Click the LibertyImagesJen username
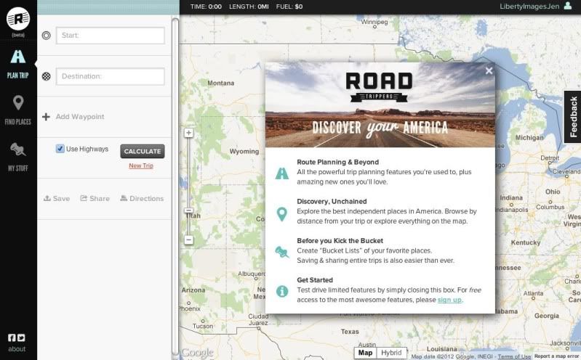The width and height of the screenshot is (581, 360). [529, 7]
